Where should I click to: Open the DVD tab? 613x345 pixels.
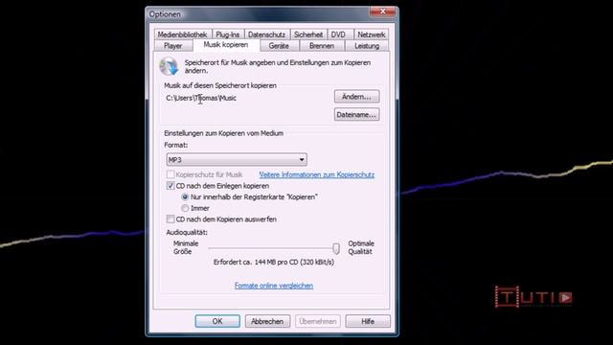click(x=338, y=34)
